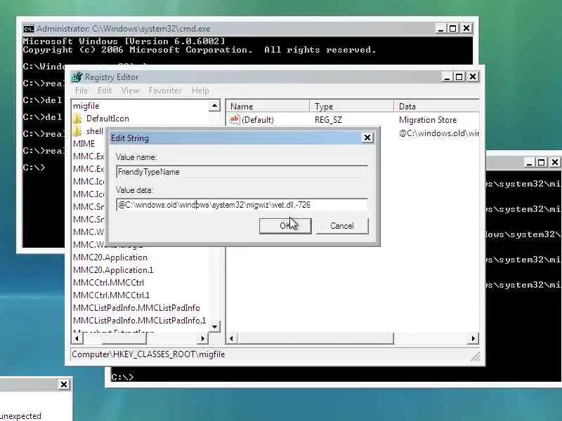This screenshot has height=421, width=562.
Task: Confirm the Edit String dialog with OK
Action: (285, 226)
